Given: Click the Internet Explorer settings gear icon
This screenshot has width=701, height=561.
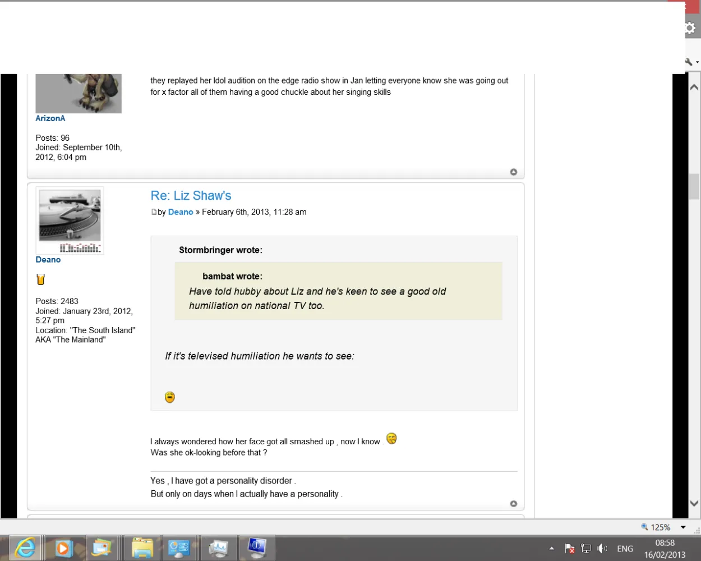Looking at the screenshot, I should [x=690, y=27].
